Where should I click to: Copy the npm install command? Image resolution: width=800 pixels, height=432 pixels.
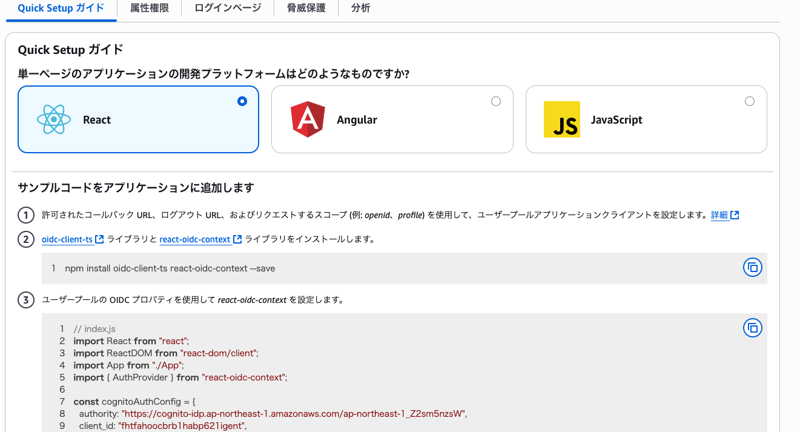tap(752, 267)
